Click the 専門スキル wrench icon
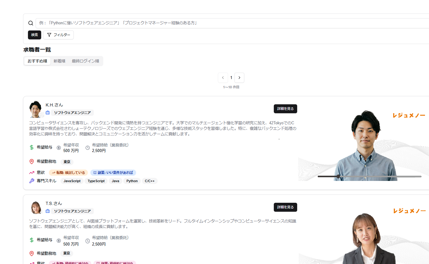Image resolution: width=429 pixels, height=264 pixels. [x=31, y=181]
